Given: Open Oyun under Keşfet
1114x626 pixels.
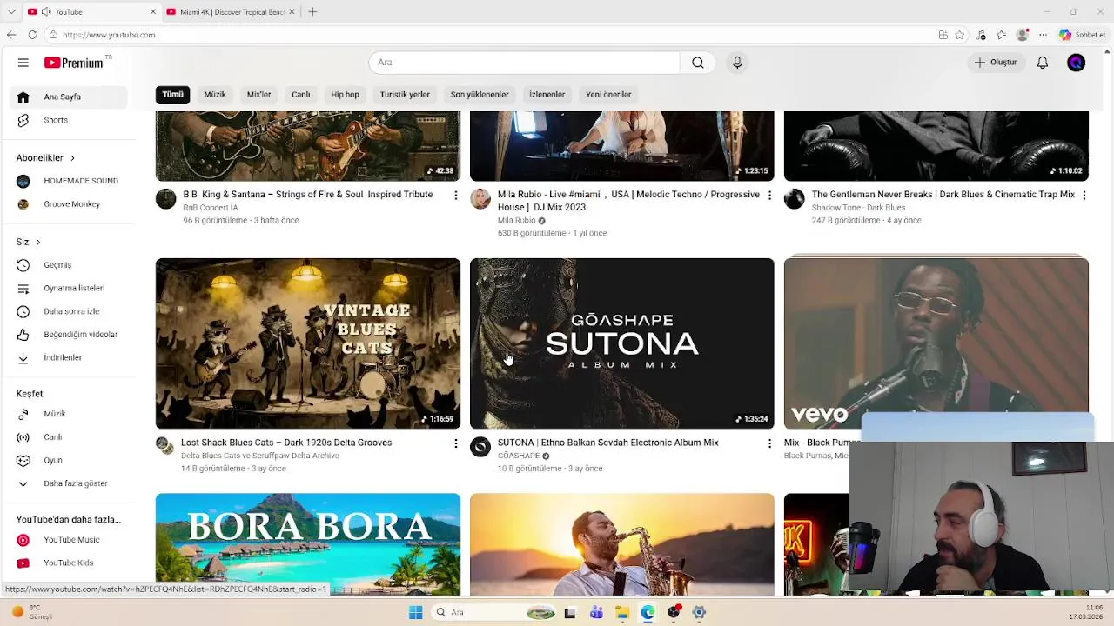Looking at the screenshot, I should tap(68, 460).
